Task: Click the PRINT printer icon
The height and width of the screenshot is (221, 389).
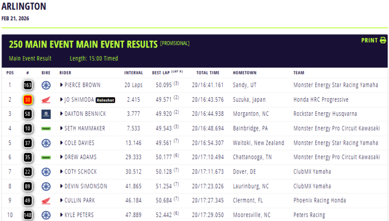Action: (382, 40)
